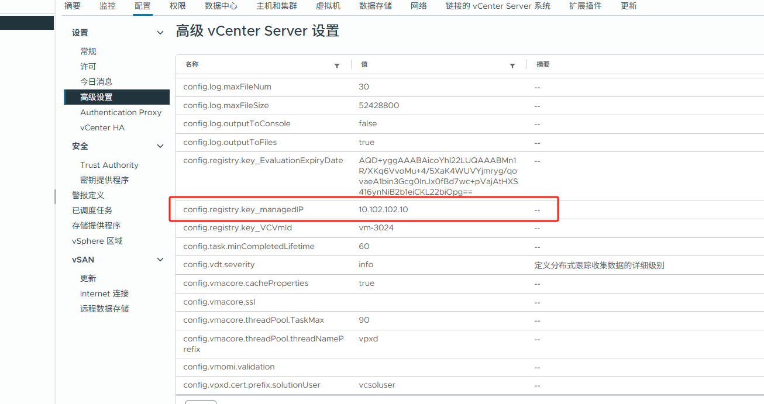Collapse the 安全 section chevron
The image size is (764, 404).
click(160, 146)
